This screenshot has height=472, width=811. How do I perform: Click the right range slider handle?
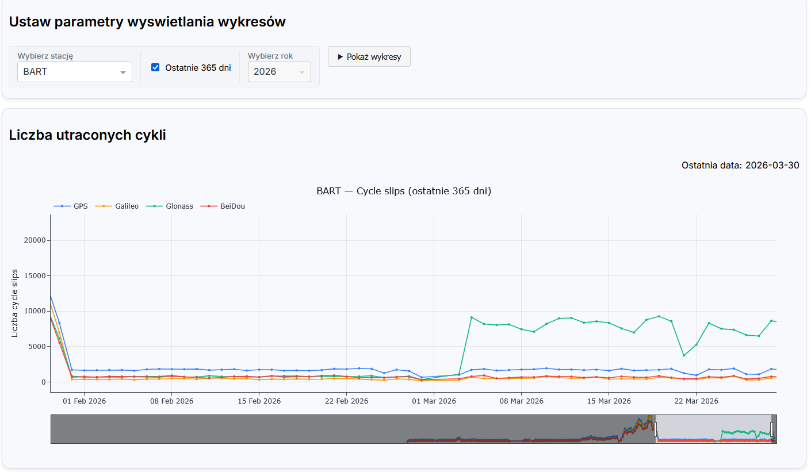point(772,429)
